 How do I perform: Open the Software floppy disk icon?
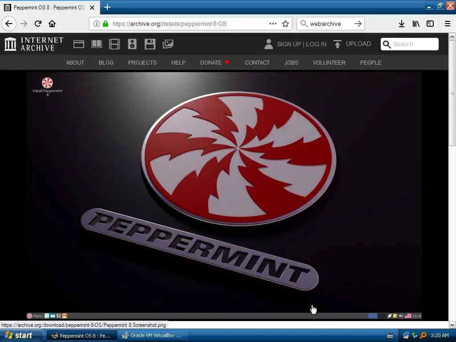pyautogui.click(x=150, y=44)
